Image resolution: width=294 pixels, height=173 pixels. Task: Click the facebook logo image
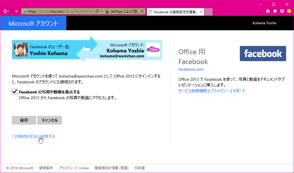[263, 54]
